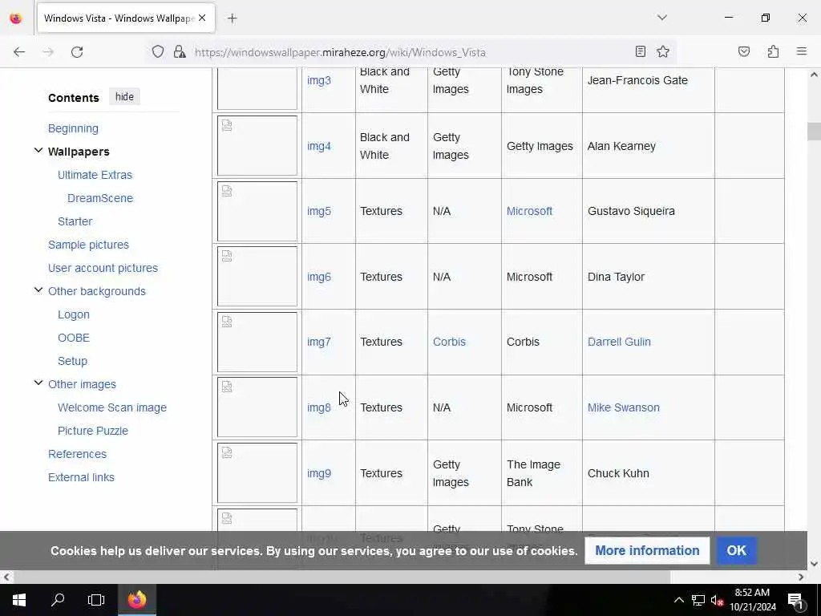This screenshot has height=616, width=821.
Task: Go to Ultimate Extras section
Action: (x=95, y=175)
